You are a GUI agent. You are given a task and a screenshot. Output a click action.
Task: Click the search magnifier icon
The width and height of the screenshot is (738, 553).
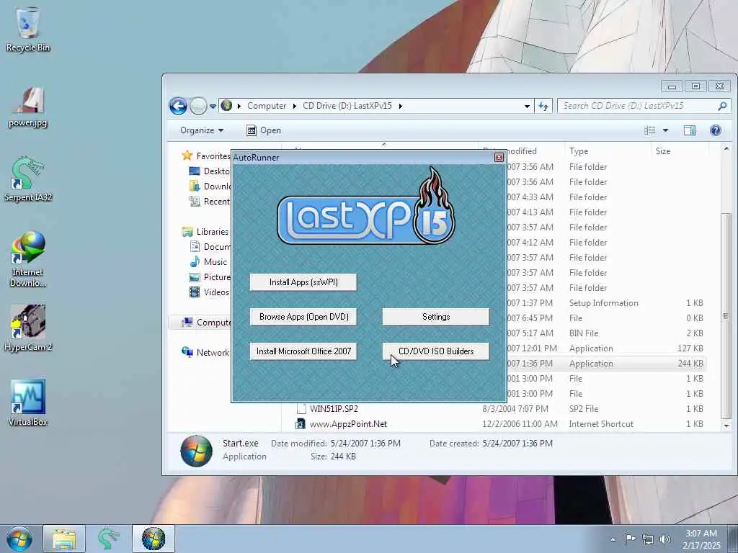tap(722, 107)
